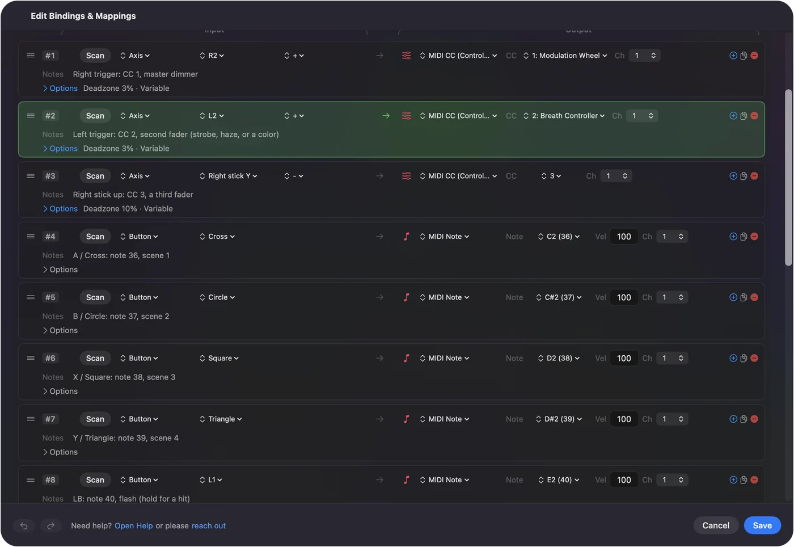
Task: Open the Help link in the footer
Action: point(134,526)
